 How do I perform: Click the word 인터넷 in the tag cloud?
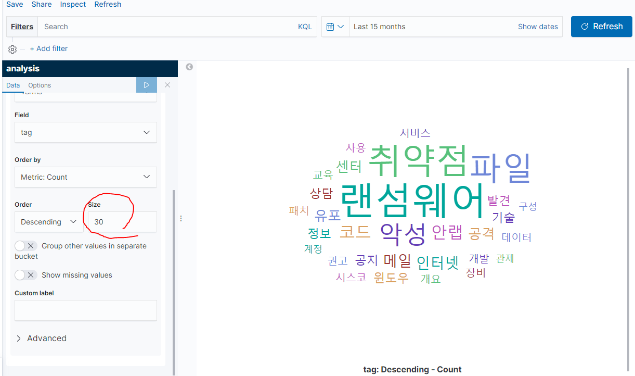(x=438, y=262)
